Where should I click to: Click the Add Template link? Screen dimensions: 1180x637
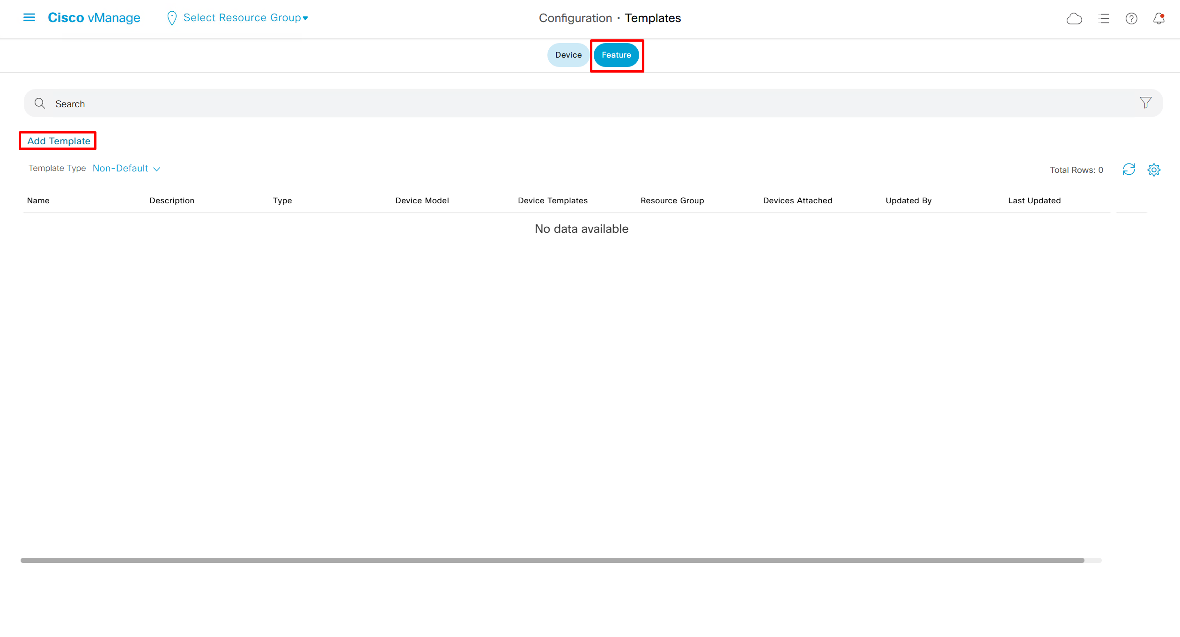pyautogui.click(x=59, y=141)
